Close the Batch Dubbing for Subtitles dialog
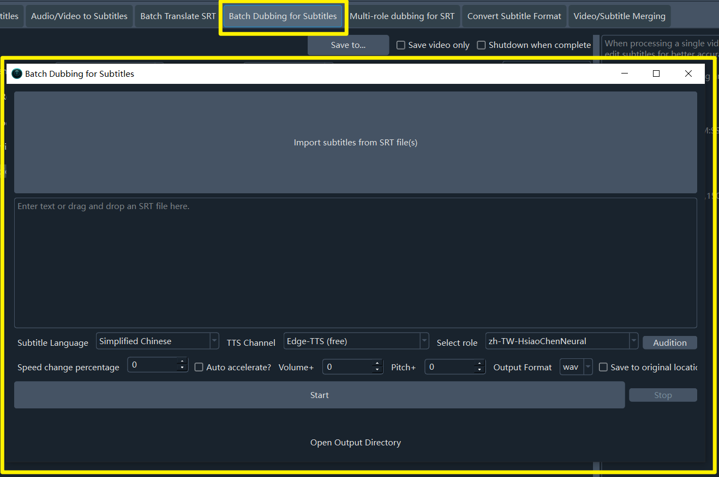719x477 pixels. click(688, 74)
